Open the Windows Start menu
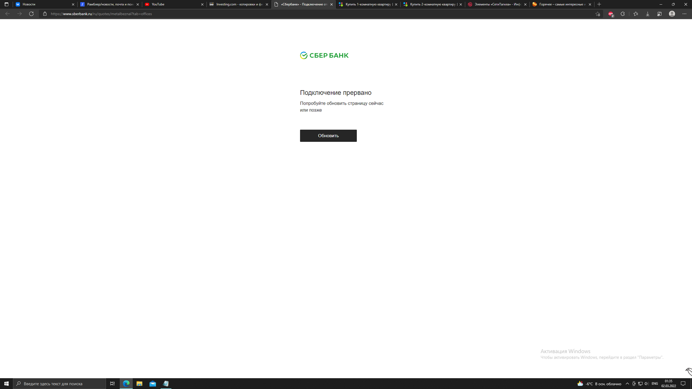 click(x=6, y=384)
